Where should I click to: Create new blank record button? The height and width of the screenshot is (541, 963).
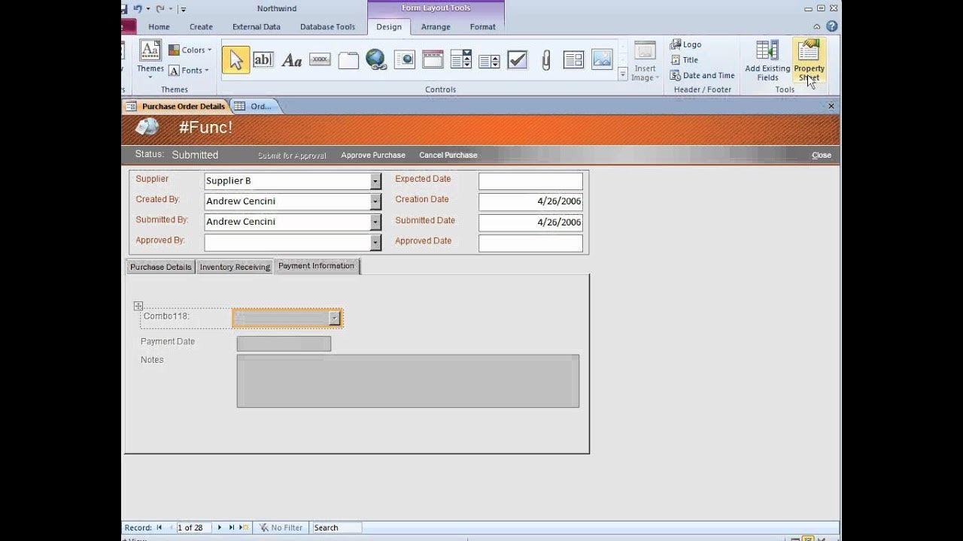coord(245,527)
